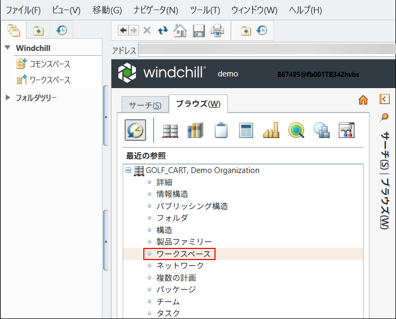
Task: Open the 詳細 link under GOLF_CART
Action: click(x=165, y=182)
